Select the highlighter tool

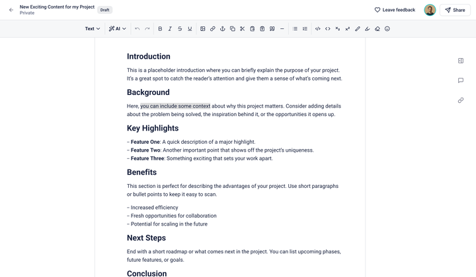tap(368, 29)
